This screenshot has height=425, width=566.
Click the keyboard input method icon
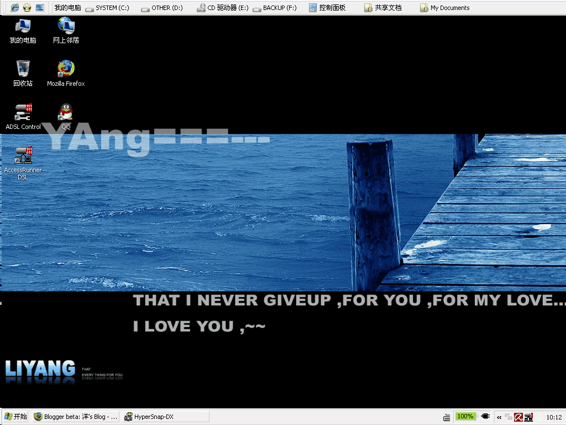[447, 417]
